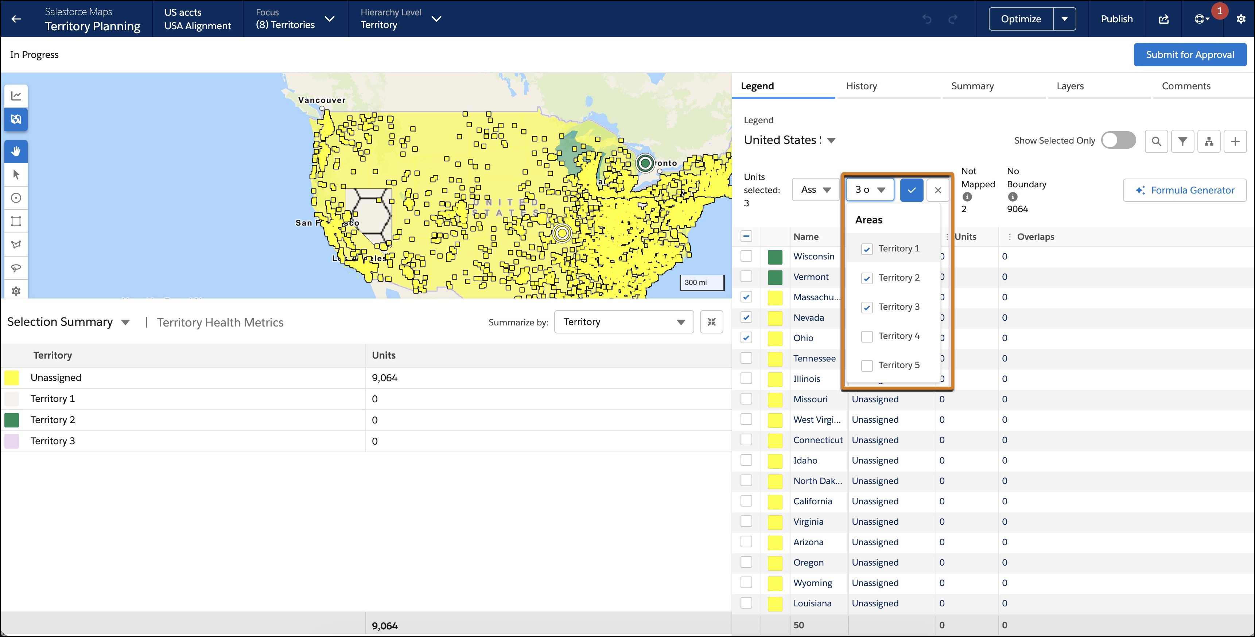Switch to the Summary tab
The image size is (1255, 637).
click(x=972, y=86)
